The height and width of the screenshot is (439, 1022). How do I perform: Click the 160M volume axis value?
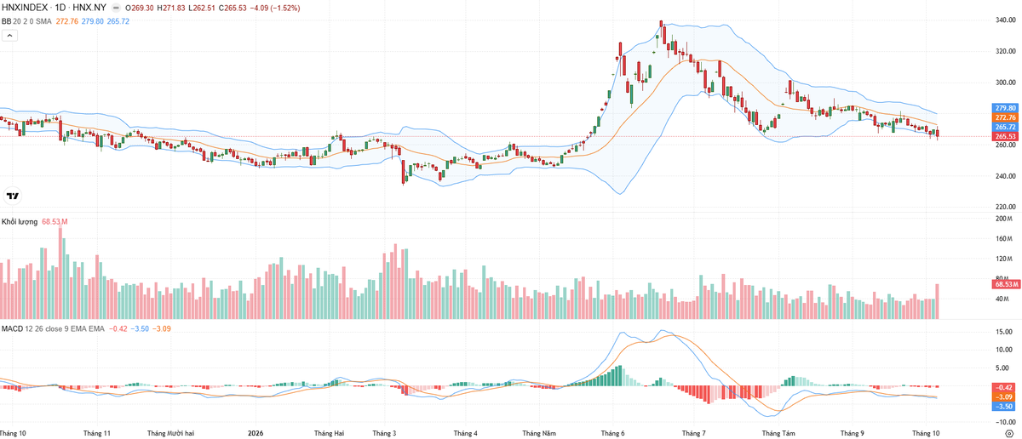point(1005,238)
